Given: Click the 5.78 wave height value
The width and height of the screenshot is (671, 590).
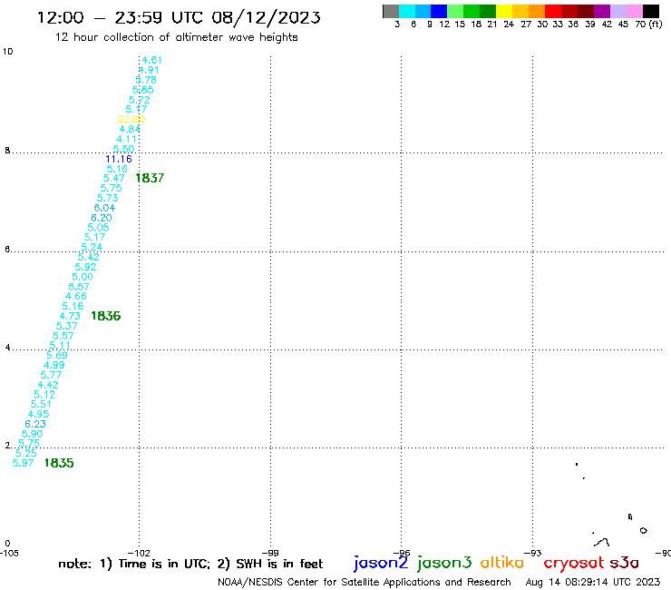Looking at the screenshot, I should [x=146, y=80].
